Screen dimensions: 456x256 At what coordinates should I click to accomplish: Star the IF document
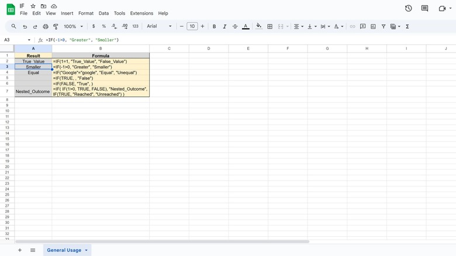click(x=33, y=6)
